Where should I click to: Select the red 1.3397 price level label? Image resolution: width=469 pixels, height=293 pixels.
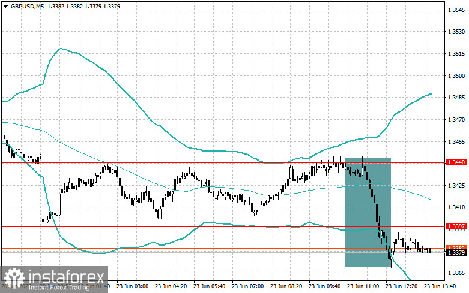pyautogui.click(x=456, y=226)
